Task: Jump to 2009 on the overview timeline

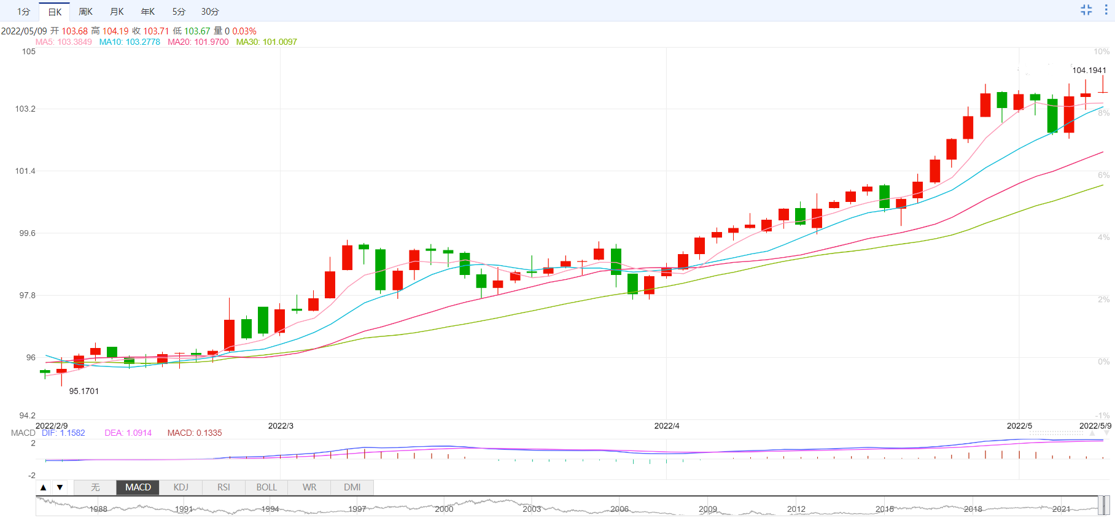Action: pos(708,509)
